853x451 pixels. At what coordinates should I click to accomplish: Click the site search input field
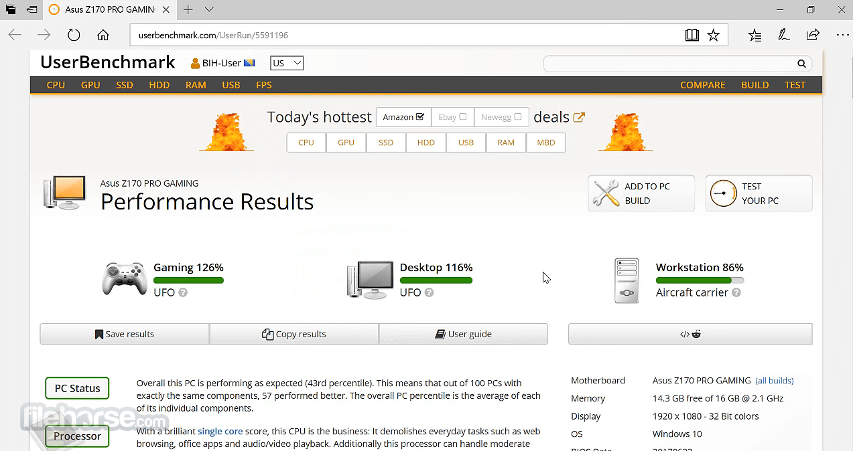[x=670, y=64]
